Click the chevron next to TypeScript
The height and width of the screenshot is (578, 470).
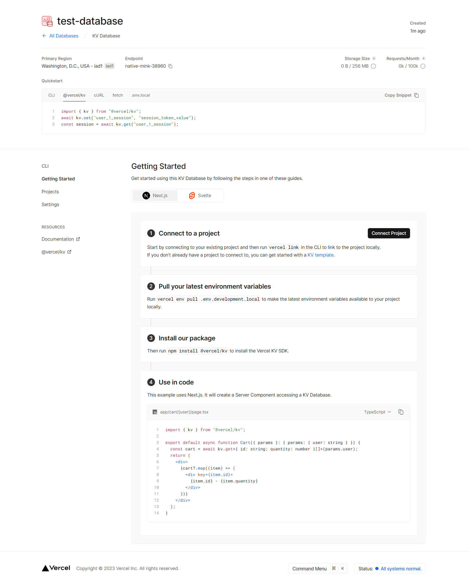click(389, 412)
